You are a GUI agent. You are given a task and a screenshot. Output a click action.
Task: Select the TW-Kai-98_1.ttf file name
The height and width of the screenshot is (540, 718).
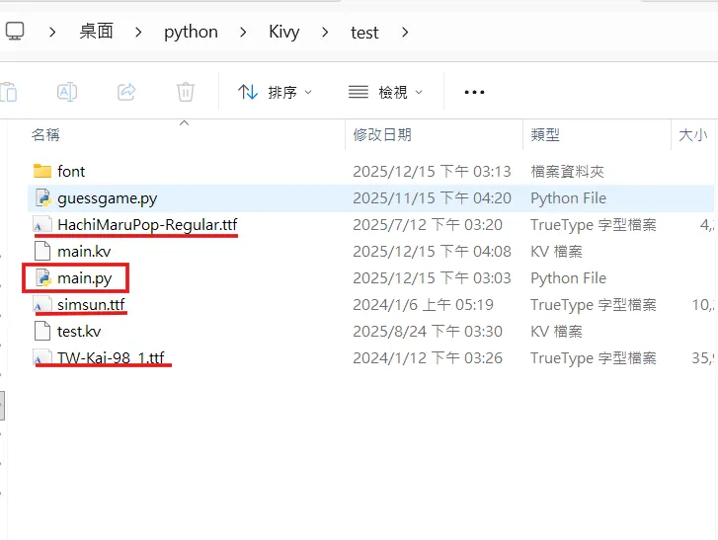pos(111,357)
